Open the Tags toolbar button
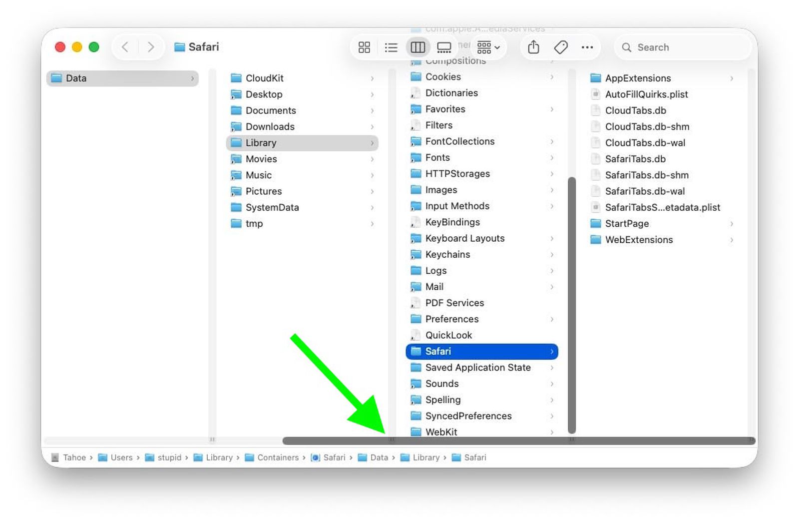 point(561,47)
